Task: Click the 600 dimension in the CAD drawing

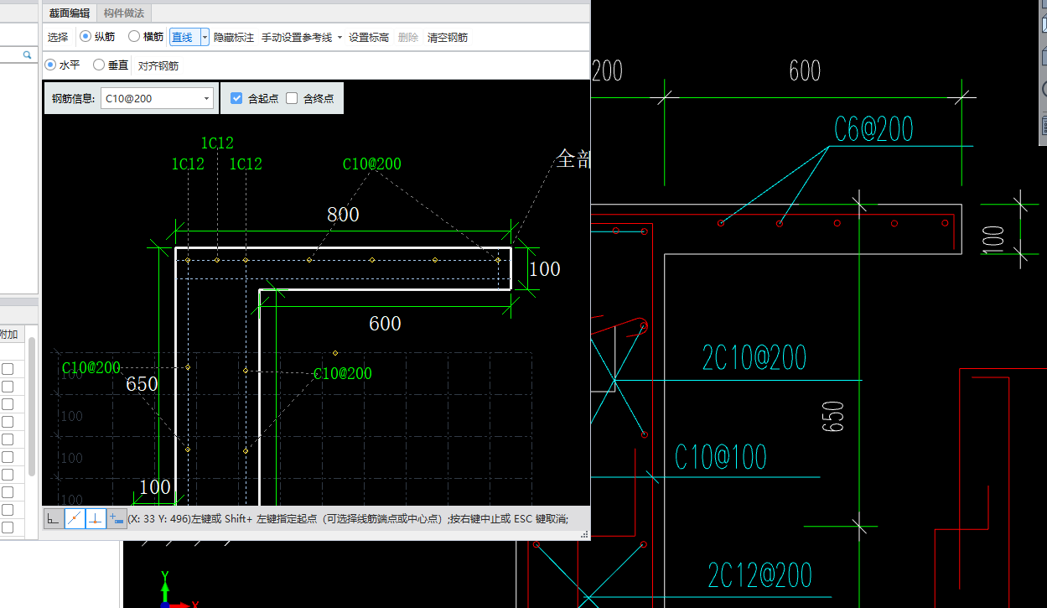Action: 805,71
